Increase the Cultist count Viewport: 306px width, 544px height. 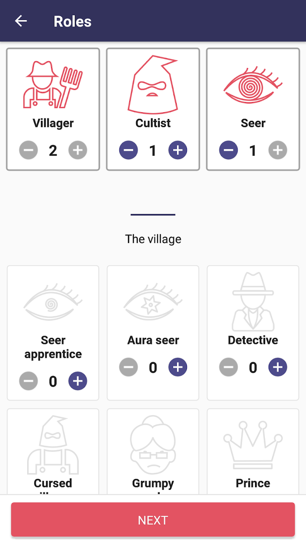click(178, 150)
